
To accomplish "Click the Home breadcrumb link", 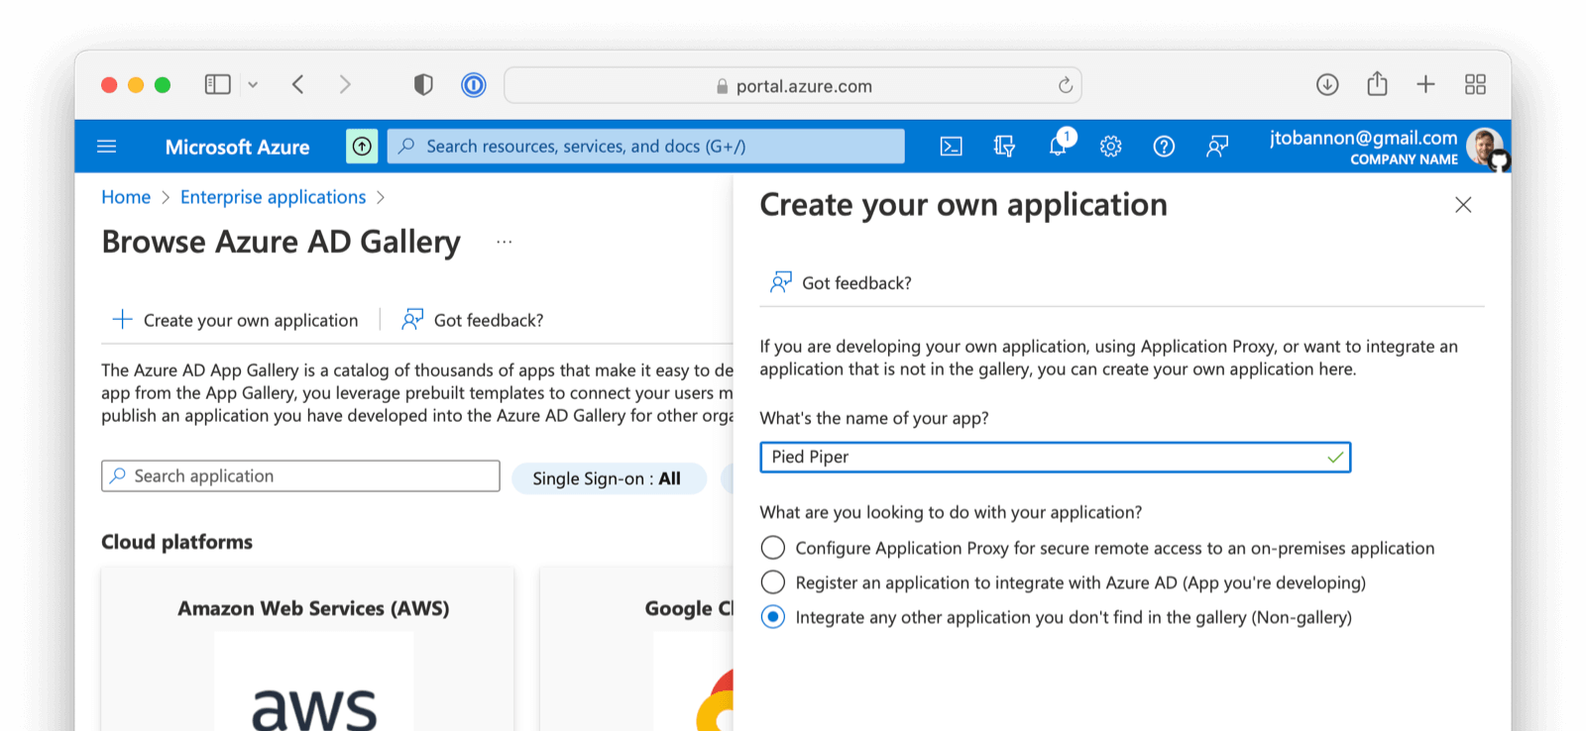I will coord(126,197).
